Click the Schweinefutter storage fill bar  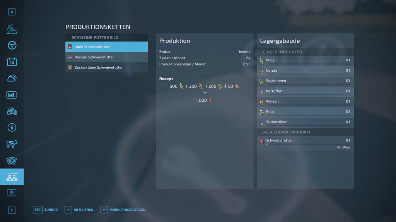308,144
